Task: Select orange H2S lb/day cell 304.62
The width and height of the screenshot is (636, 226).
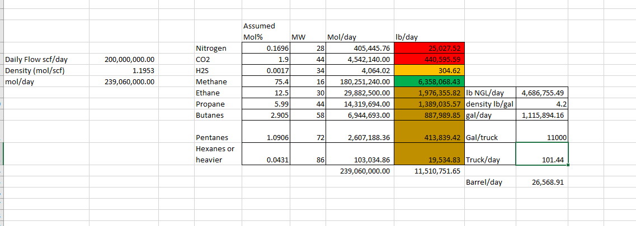Action: [429, 71]
